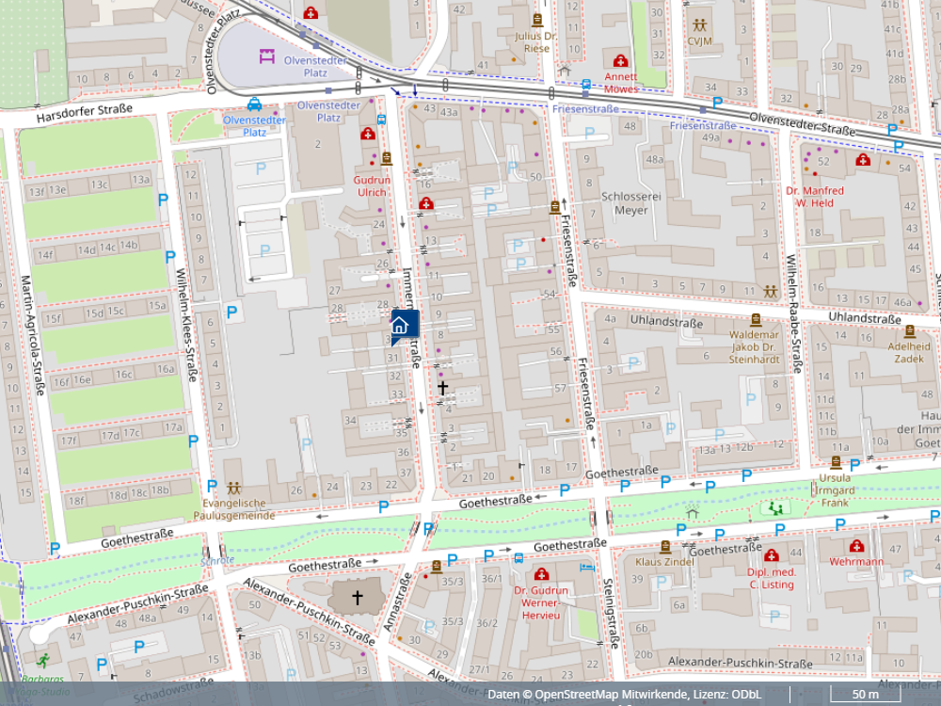Click the Adelheid Zadek memorial icon
Image resolution: width=941 pixels, height=706 pixels.
click(x=909, y=331)
